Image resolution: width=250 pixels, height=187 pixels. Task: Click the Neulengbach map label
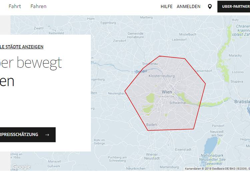(x=117, y=93)
